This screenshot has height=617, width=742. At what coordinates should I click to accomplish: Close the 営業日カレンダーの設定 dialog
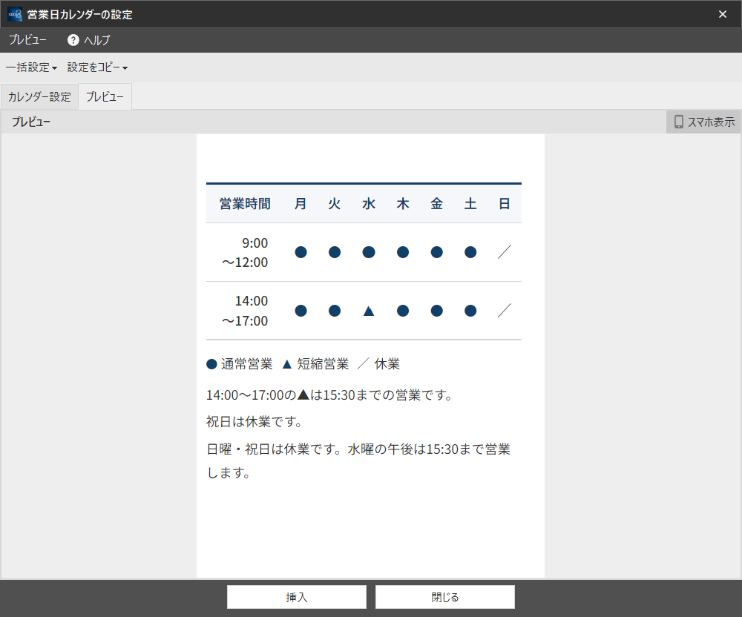click(722, 14)
